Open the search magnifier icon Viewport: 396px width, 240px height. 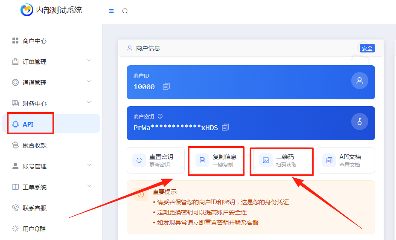pyautogui.click(x=125, y=11)
